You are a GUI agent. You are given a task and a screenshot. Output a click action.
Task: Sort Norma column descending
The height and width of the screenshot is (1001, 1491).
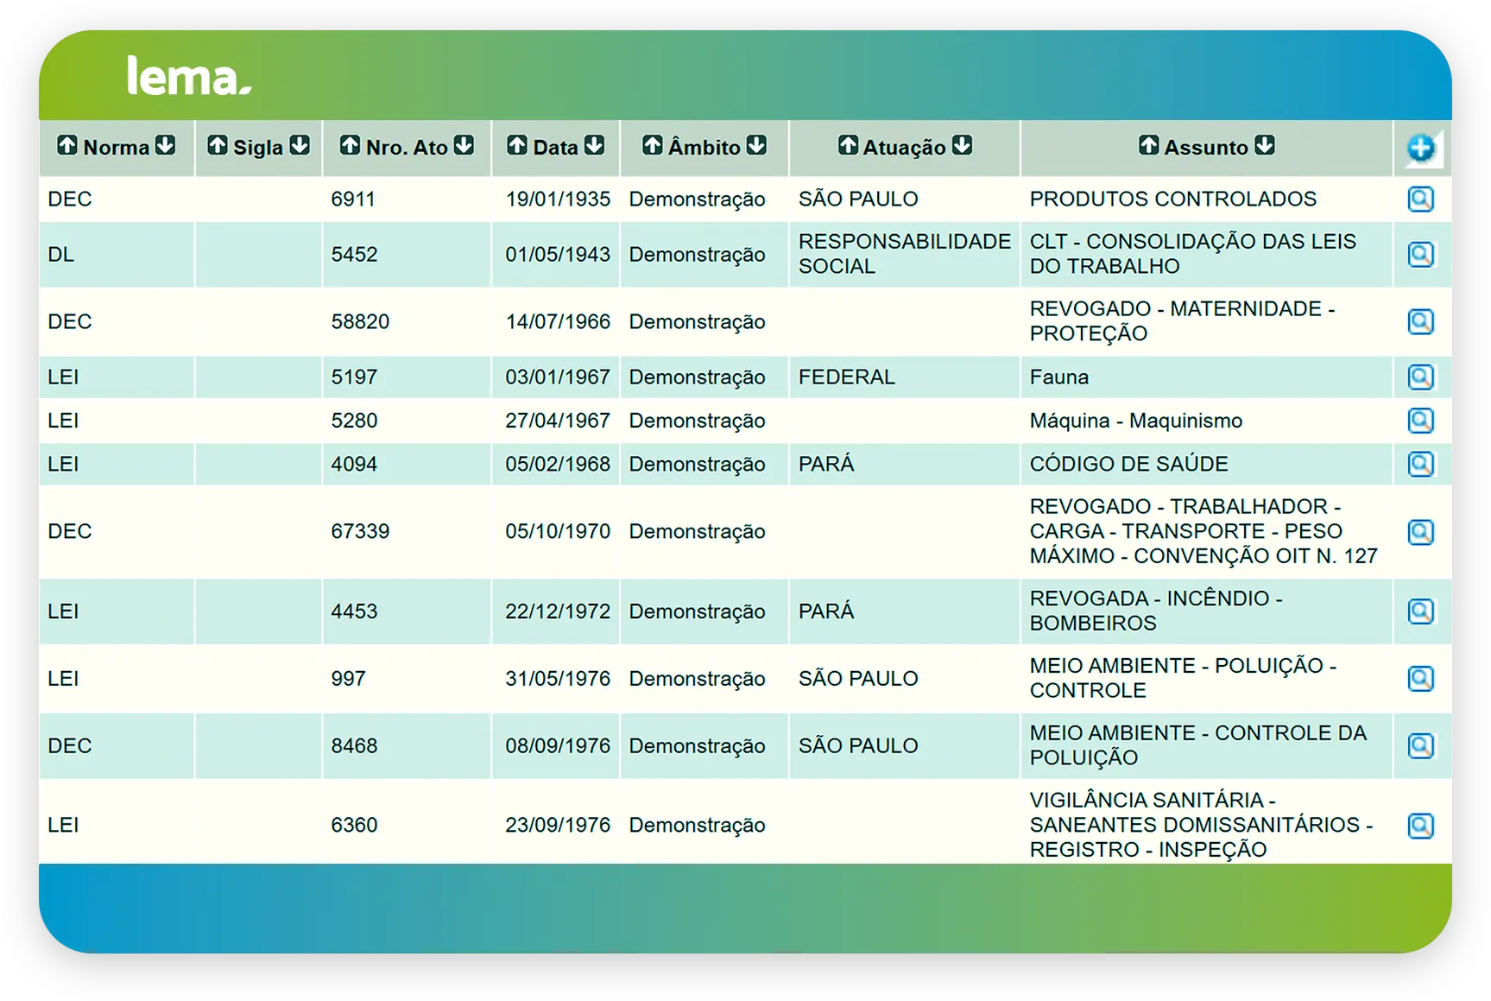(x=166, y=146)
